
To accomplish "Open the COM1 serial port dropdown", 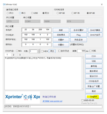I will coord(32,21).
